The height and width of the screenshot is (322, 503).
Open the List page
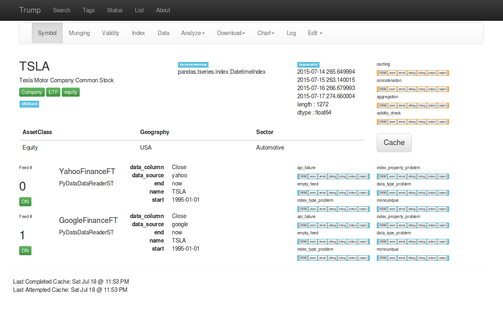click(139, 10)
